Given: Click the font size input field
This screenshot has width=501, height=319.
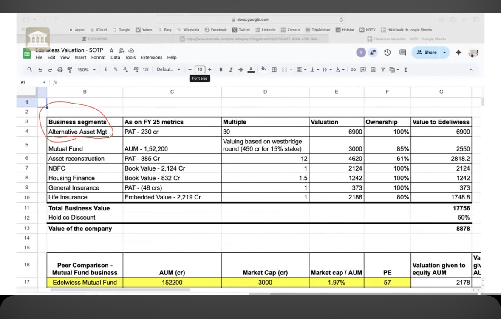Looking at the screenshot, I should coord(200,70).
